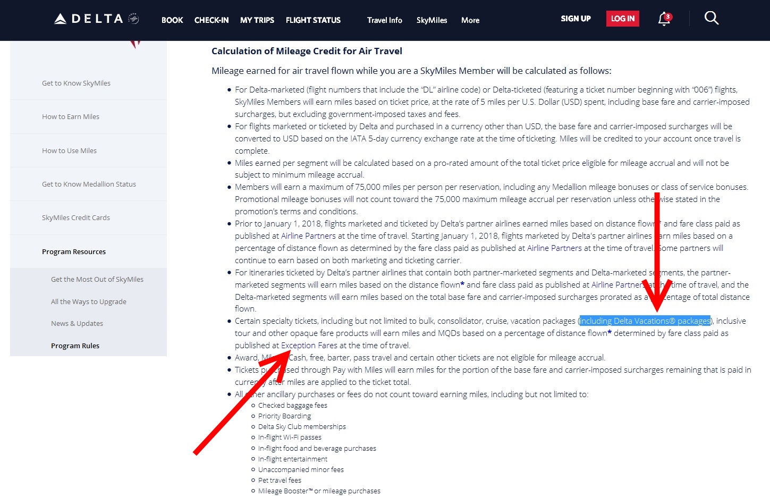Open the FLIGHT STATUS section
This screenshot has height=496, width=770.
(x=312, y=20)
